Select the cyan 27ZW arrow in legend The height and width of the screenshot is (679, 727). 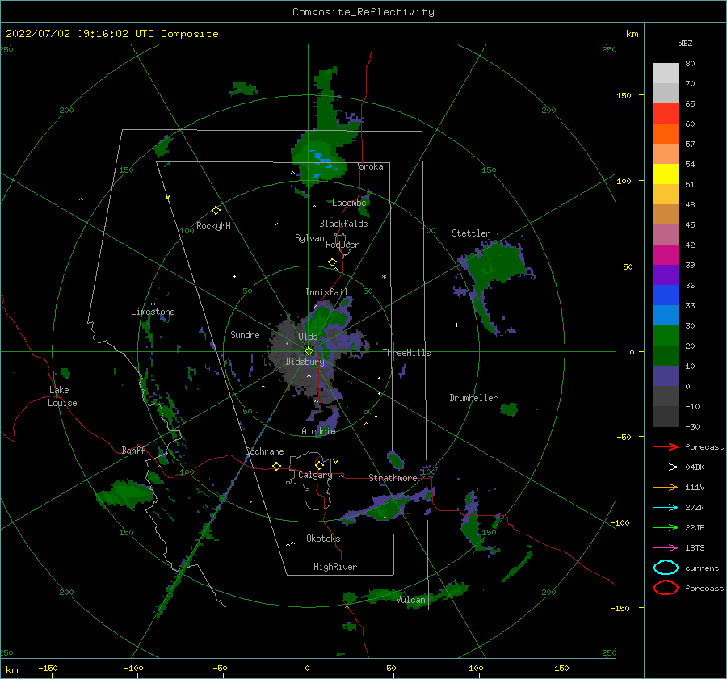click(666, 508)
